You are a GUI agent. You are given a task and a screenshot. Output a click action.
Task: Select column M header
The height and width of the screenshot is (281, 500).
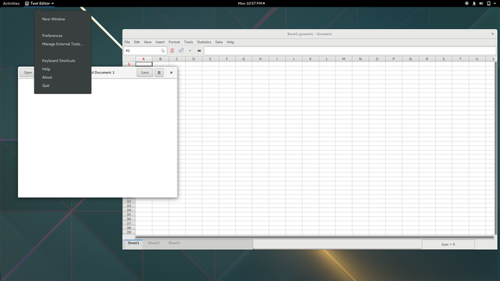343,59
